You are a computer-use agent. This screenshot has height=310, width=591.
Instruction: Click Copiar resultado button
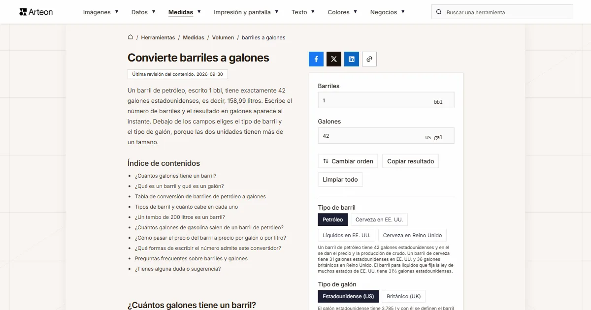(x=411, y=161)
